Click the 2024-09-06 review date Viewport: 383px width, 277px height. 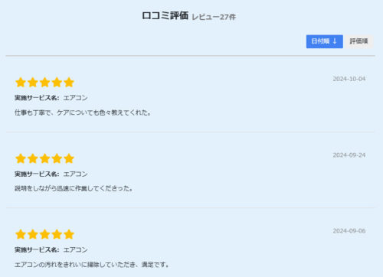pyautogui.click(x=349, y=231)
